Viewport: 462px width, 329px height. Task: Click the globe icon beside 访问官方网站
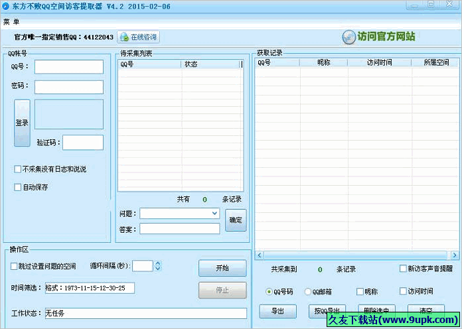click(x=349, y=37)
